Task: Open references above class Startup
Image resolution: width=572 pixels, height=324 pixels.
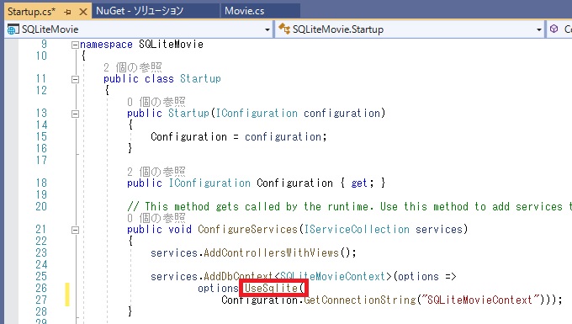Action: click(132, 67)
